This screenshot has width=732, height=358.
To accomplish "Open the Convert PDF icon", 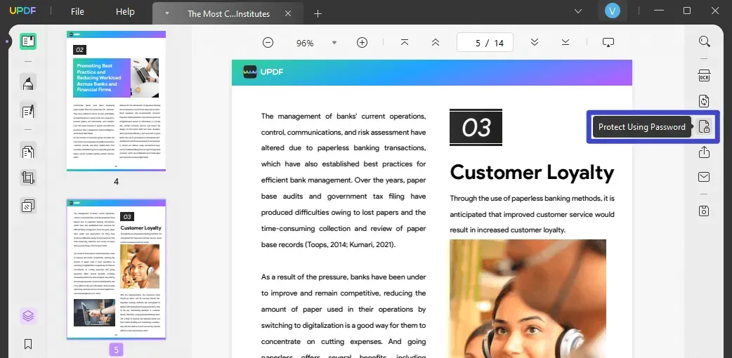I will click(704, 101).
